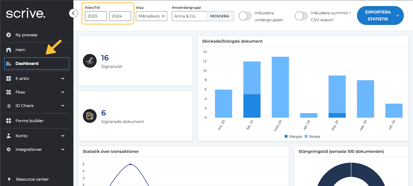Viewport: 413px width, 186px height.
Task: Click the Signerade dokument icon
Action: tap(90, 116)
